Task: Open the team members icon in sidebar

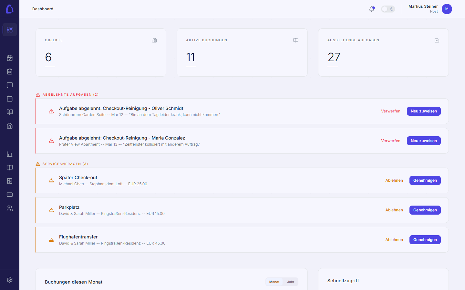Action: click(x=9, y=208)
